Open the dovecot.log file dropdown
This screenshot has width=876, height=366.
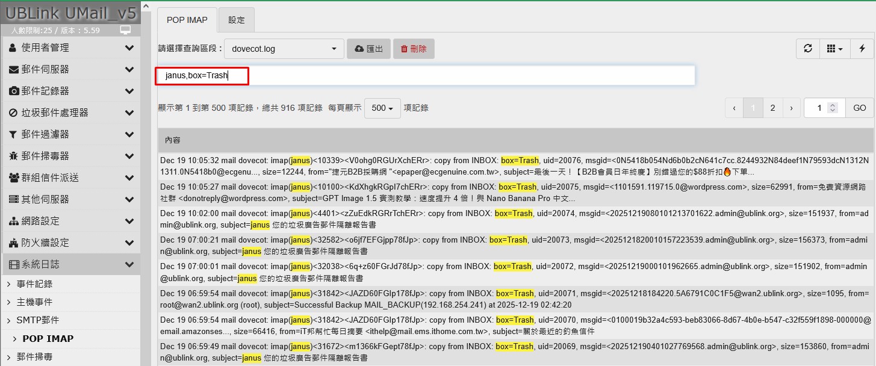click(x=284, y=49)
